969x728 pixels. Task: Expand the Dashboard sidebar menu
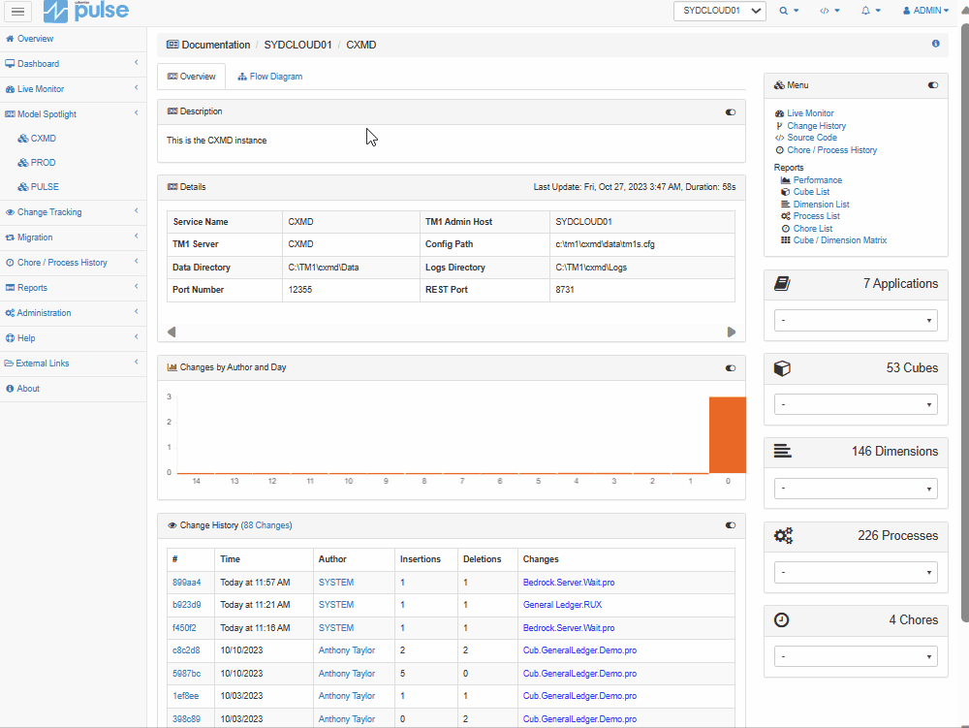tap(73, 64)
